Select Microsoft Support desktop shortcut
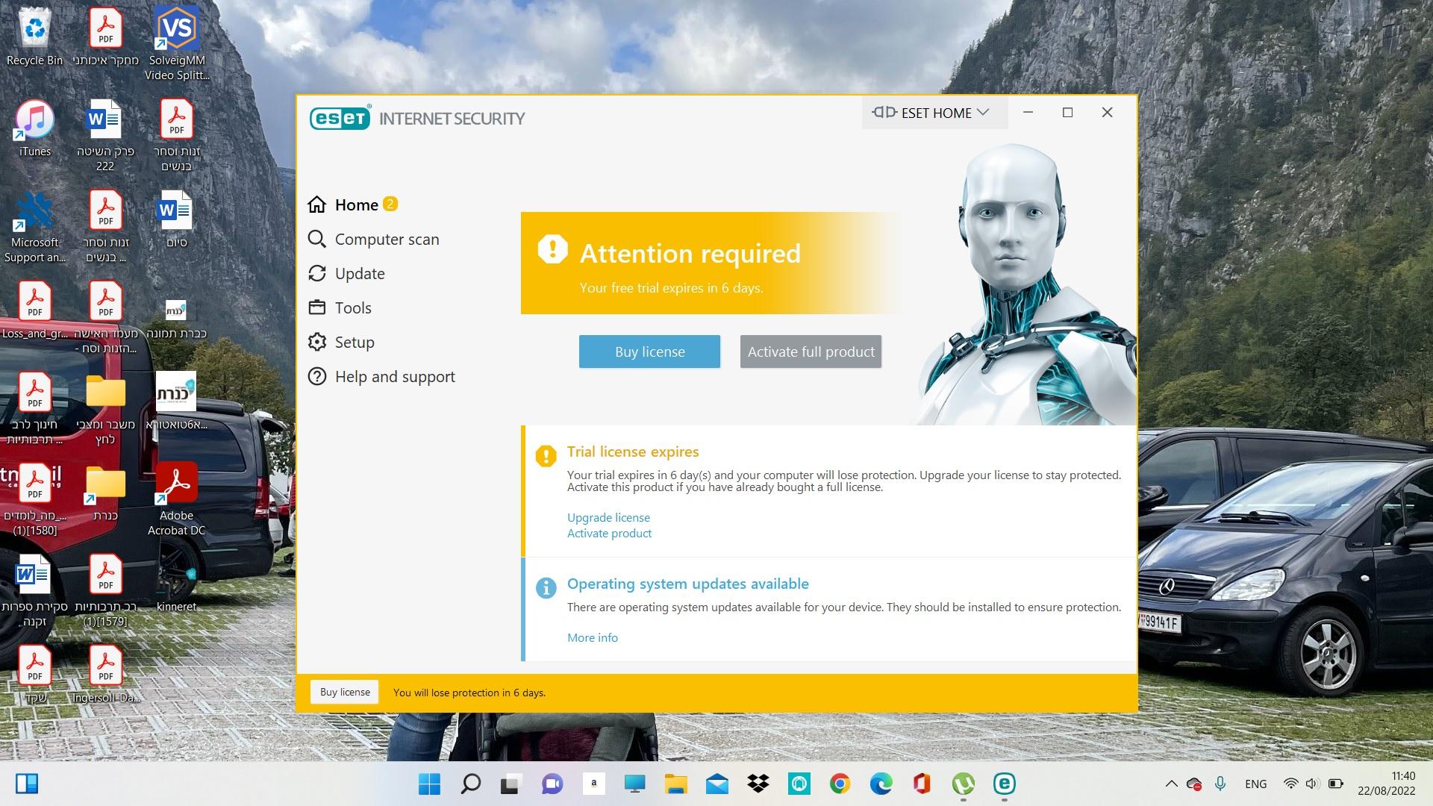1433x806 pixels. coord(34,228)
